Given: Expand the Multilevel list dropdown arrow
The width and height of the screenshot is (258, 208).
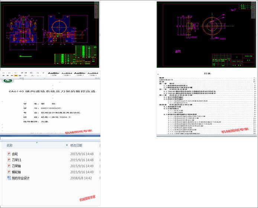Looking at the screenshot, I should pyautogui.click(x=17, y=73).
